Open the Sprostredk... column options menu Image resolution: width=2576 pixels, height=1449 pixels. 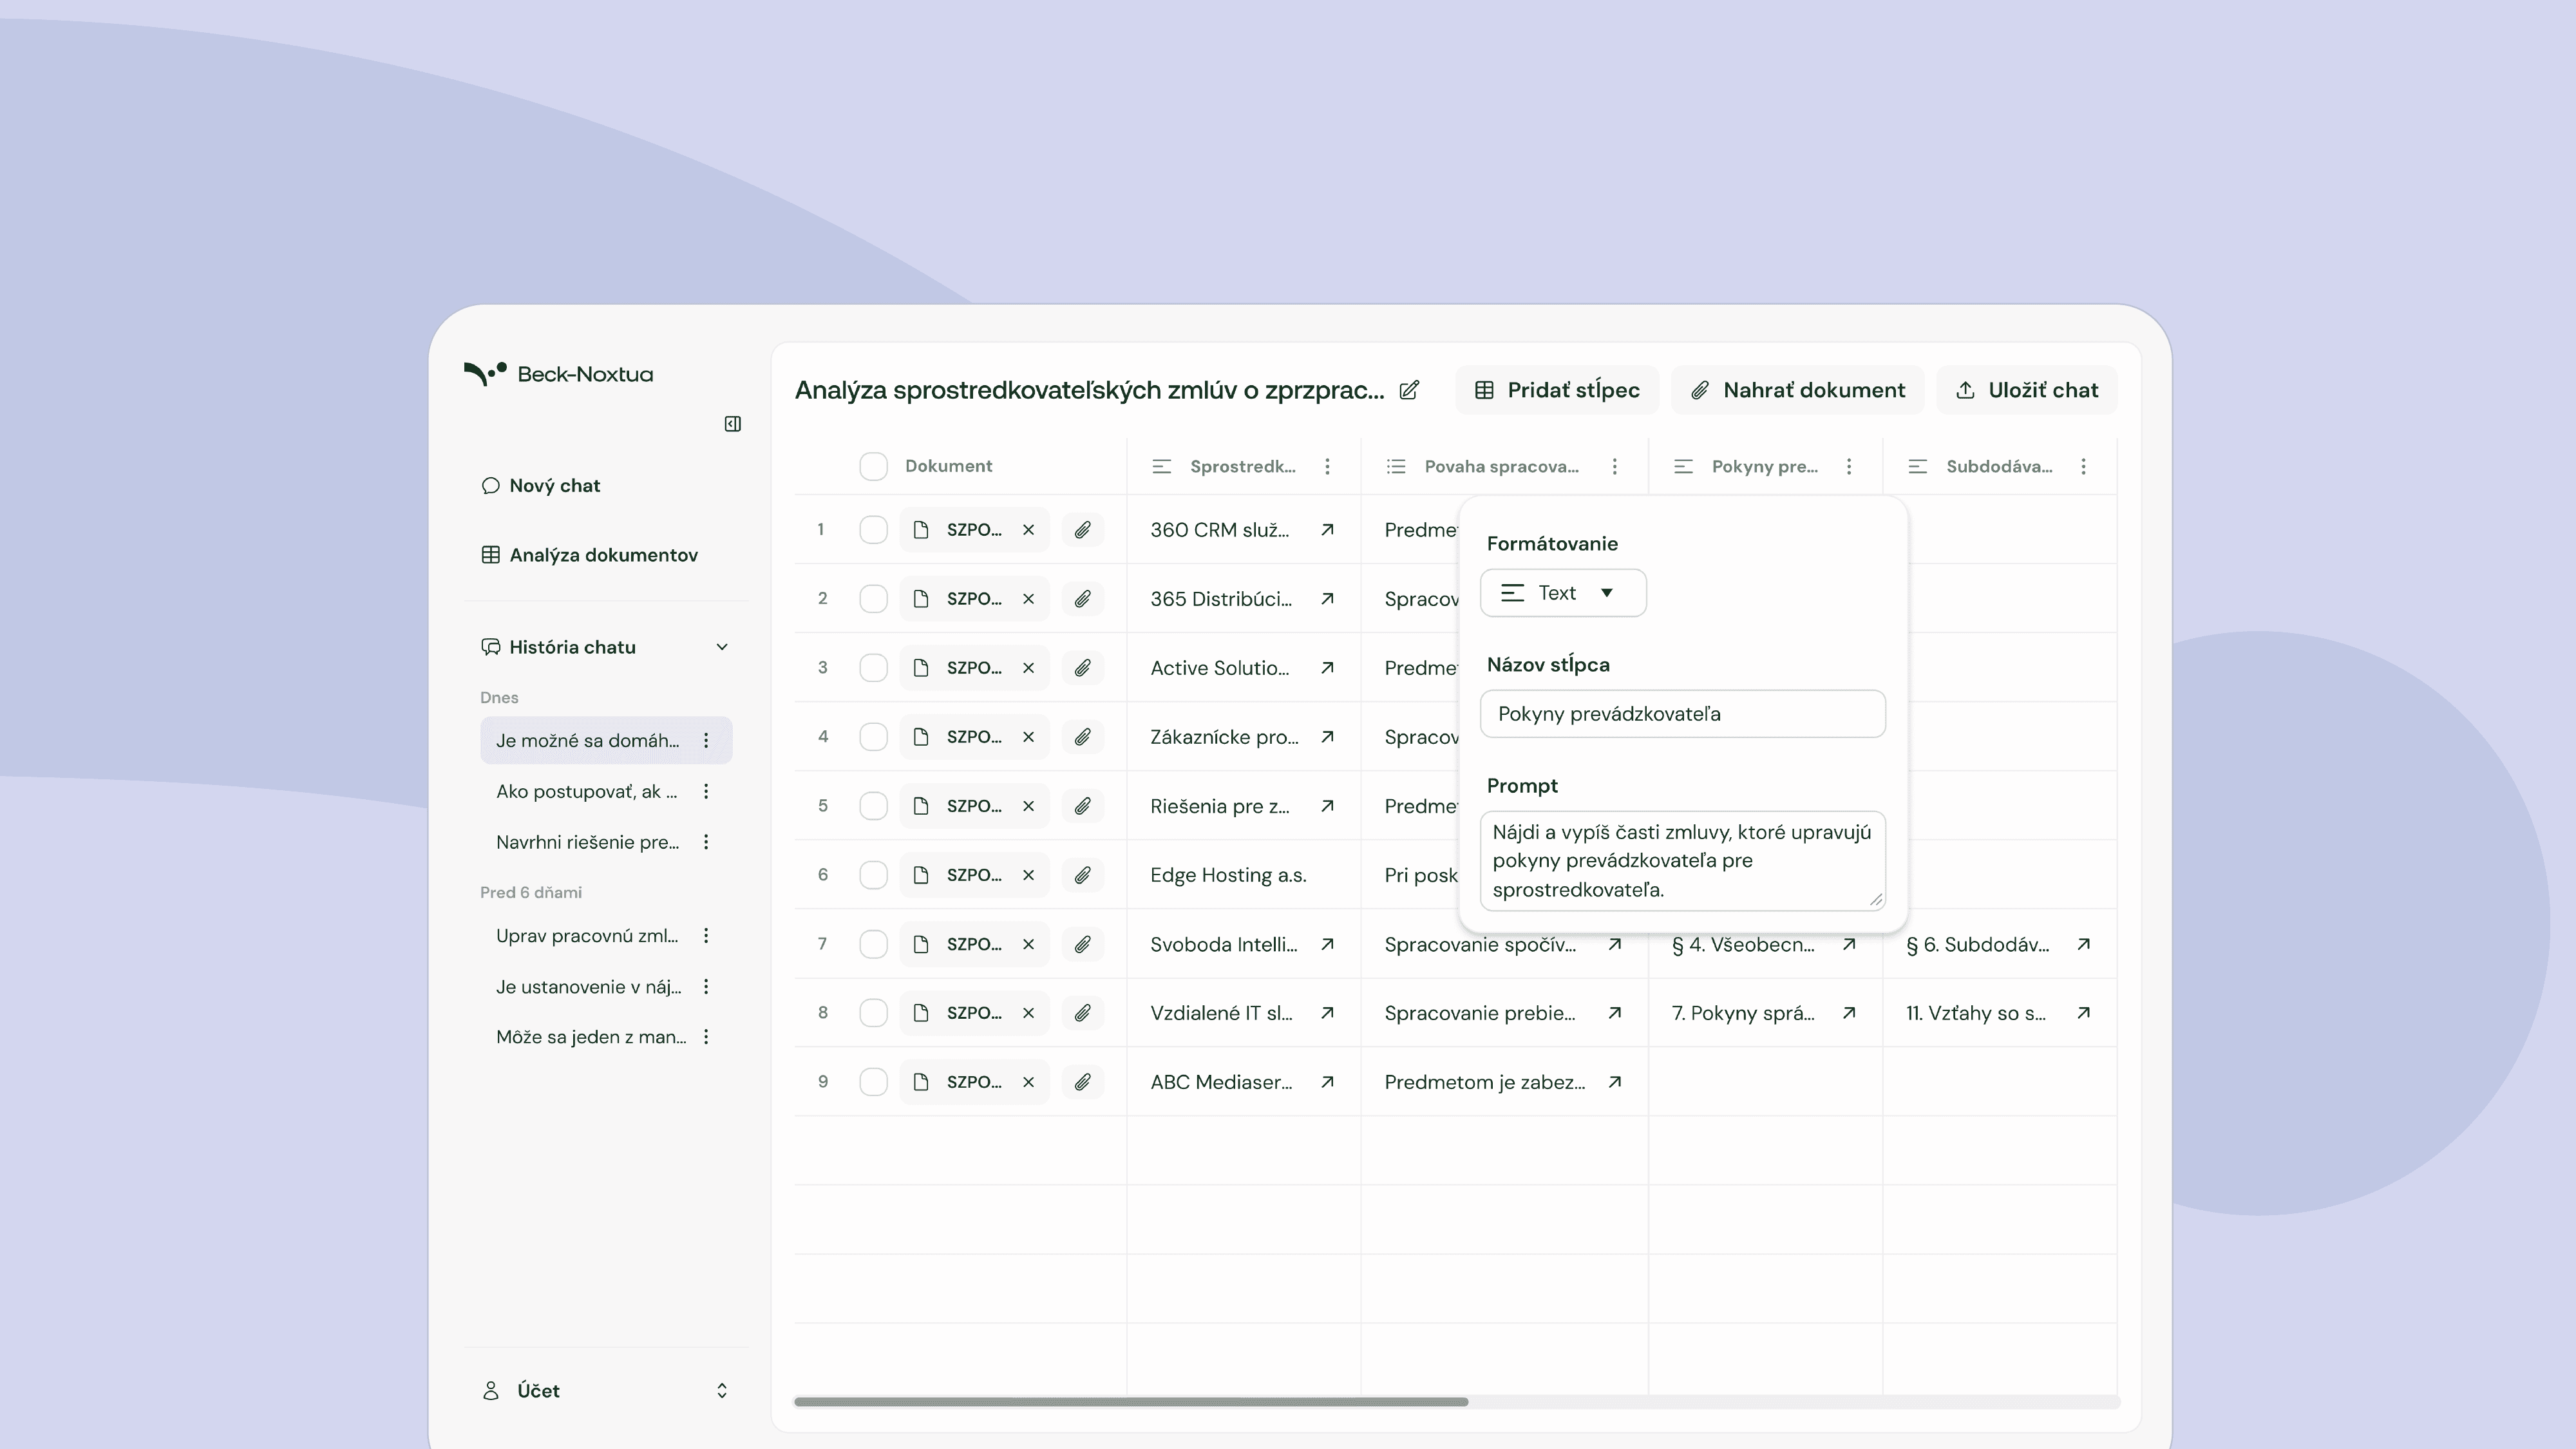pyautogui.click(x=1327, y=466)
